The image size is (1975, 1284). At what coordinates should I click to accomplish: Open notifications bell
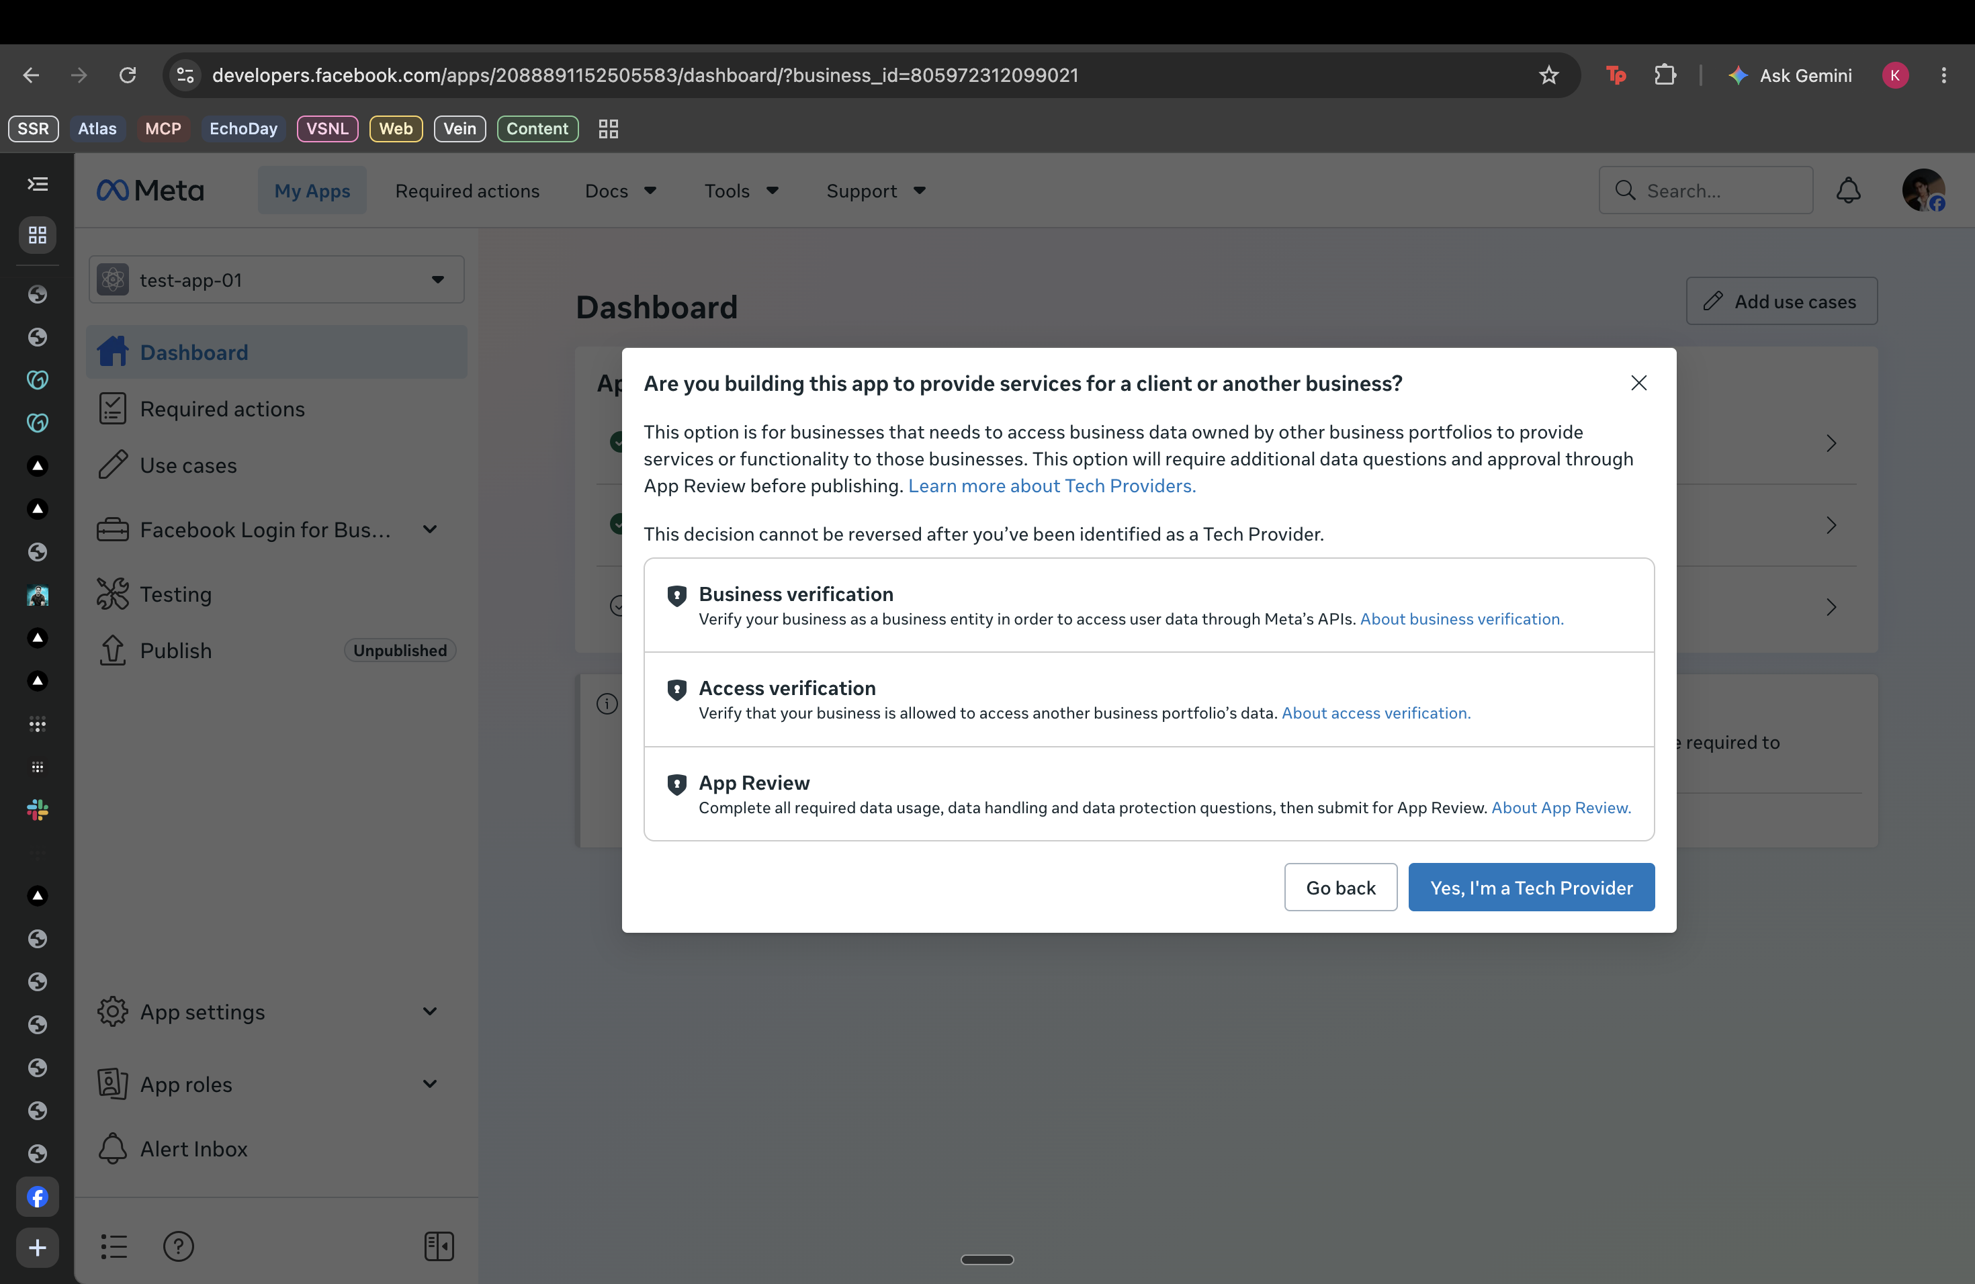[1848, 191]
